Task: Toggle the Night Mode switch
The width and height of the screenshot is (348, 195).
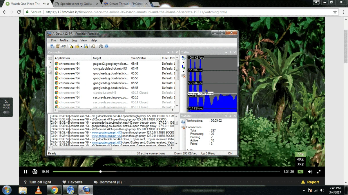Action: click(6, 112)
